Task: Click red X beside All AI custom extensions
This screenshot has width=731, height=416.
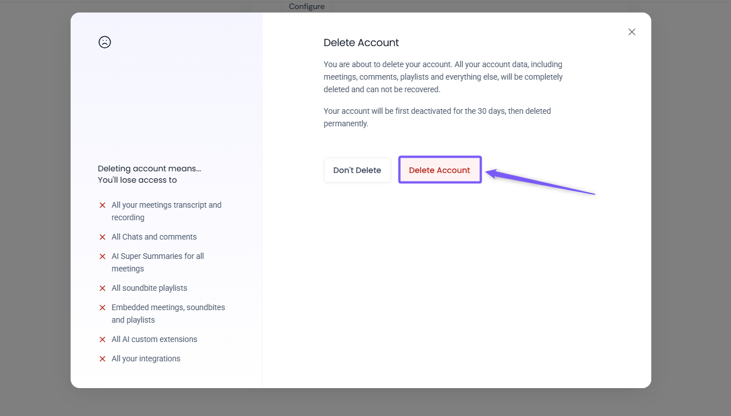Action: (x=102, y=339)
